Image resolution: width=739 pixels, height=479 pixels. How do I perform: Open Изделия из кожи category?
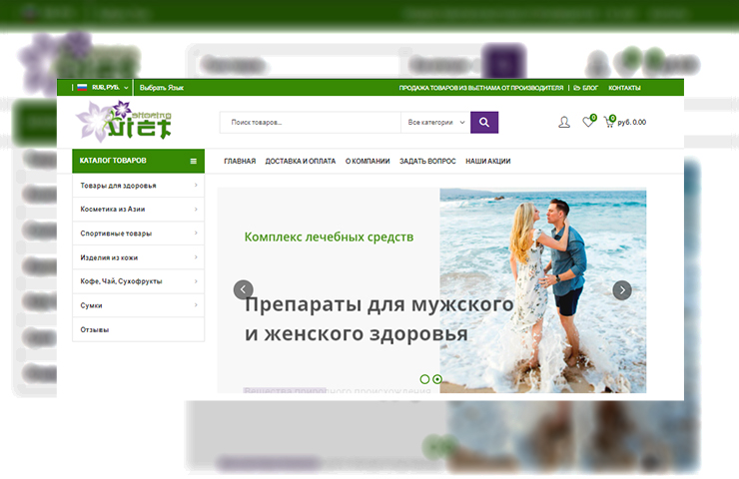tap(109, 257)
